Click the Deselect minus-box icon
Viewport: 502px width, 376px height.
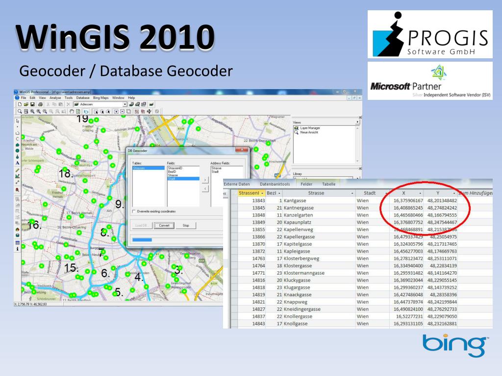122,112
